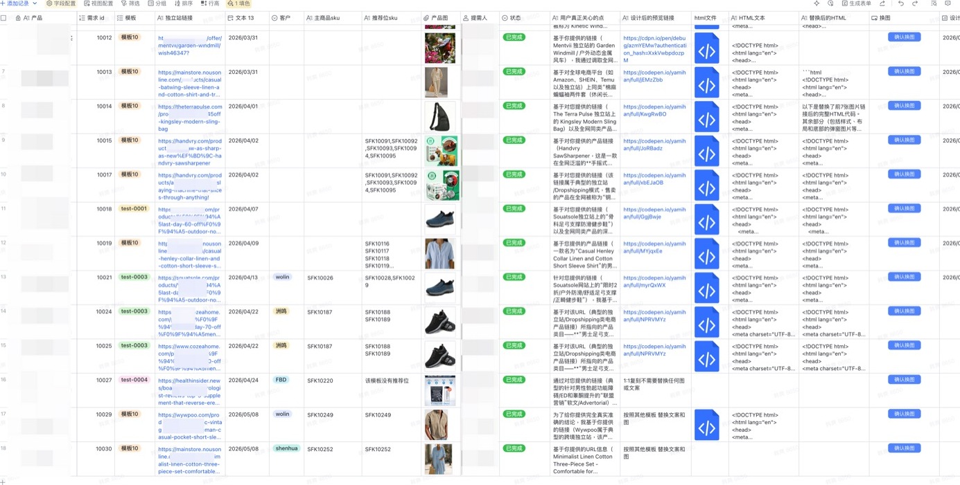
Task: Select the 模板 column header
Action: click(134, 18)
